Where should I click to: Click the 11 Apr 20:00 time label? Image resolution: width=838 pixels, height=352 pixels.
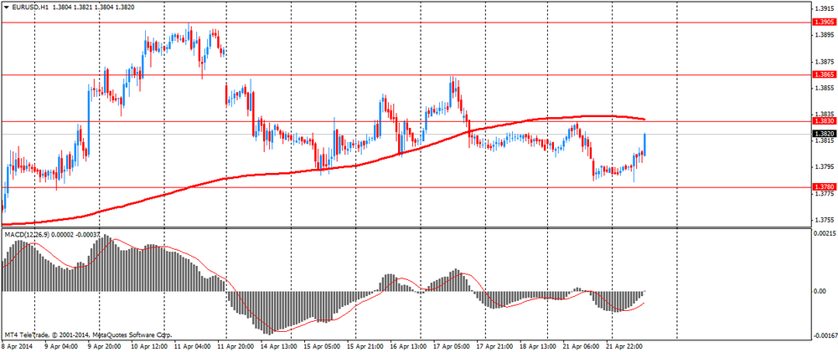coord(234,344)
